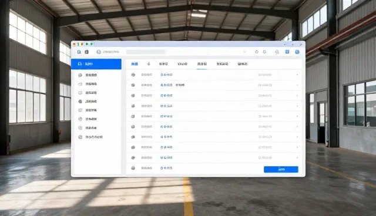Switch to the short second tab in the tab bar

[x=149, y=64]
